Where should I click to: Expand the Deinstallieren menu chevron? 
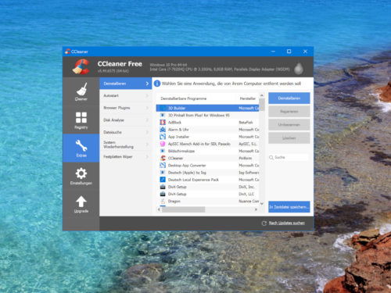point(147,84)
